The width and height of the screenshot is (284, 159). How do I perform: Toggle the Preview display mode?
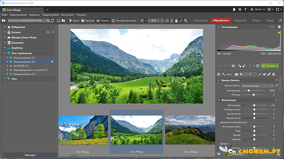click(103, 21)
